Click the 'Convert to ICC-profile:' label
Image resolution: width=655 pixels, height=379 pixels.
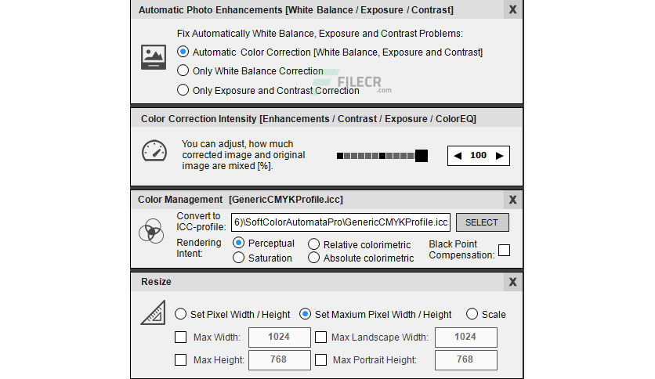coord(201,222)
